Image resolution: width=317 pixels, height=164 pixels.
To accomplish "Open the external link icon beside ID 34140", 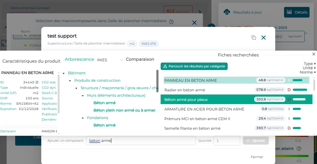I will click(37, 82).
